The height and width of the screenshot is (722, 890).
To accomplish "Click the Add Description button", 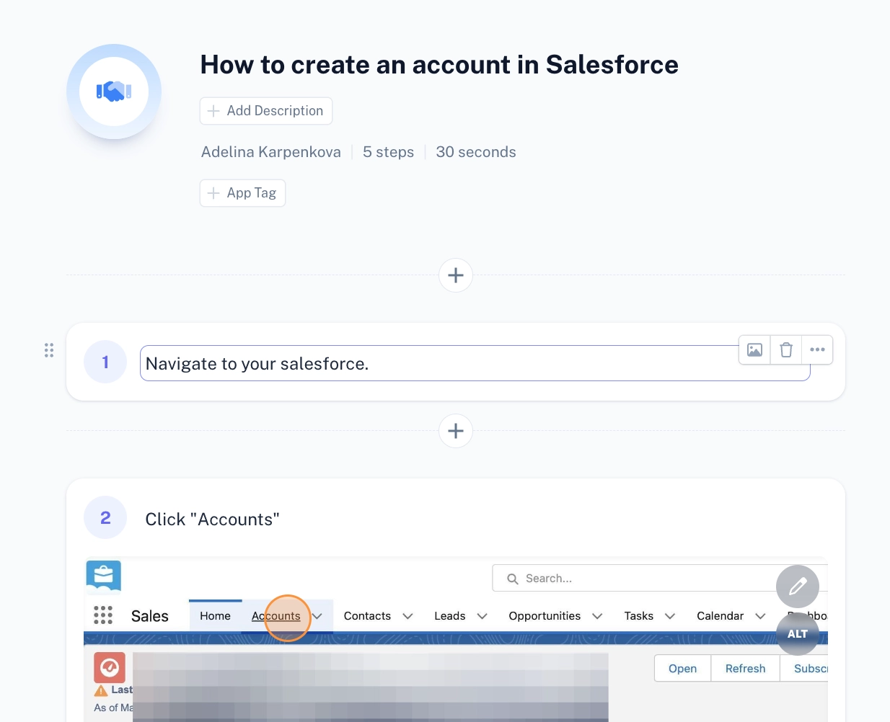I will click(x=265, y=110).
